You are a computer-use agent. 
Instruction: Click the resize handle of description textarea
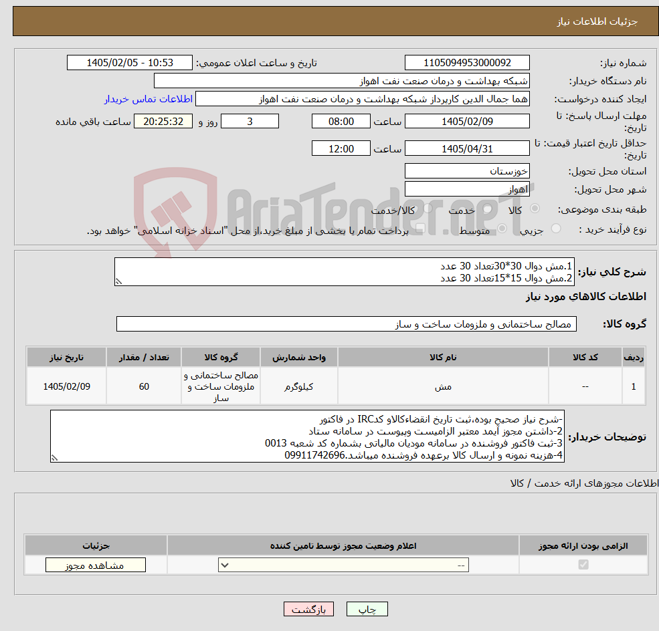click(x=118, y=281)
